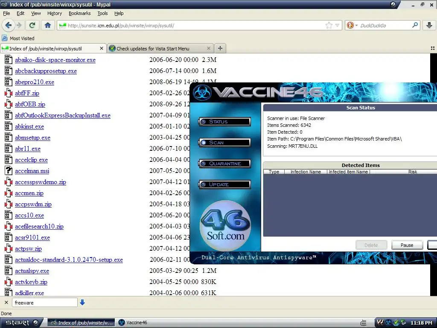The width and height of the screenshot is (437, 328).
Task: Click the Mypal title bar badge icon
Action: click(393, 4)
